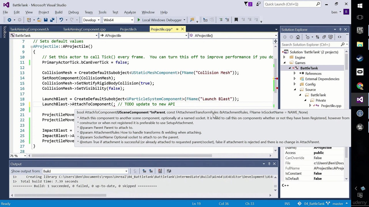Screen dimensions: 369x207
Task: Expand the References node
Action: [x=294, y=74]
